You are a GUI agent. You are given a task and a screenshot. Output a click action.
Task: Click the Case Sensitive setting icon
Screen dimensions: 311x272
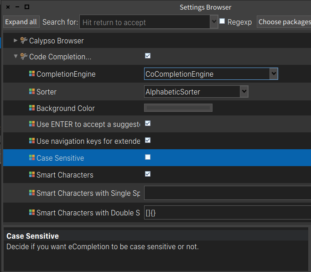[31, 158]
